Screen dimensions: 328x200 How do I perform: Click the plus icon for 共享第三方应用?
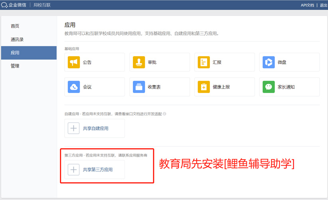click(x=74, y=169)
